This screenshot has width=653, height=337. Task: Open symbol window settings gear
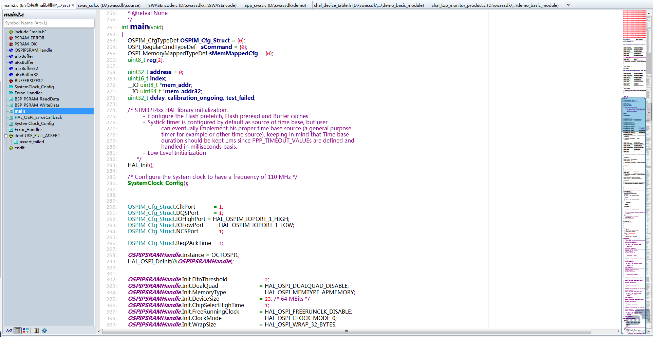[x=44, y=331]
